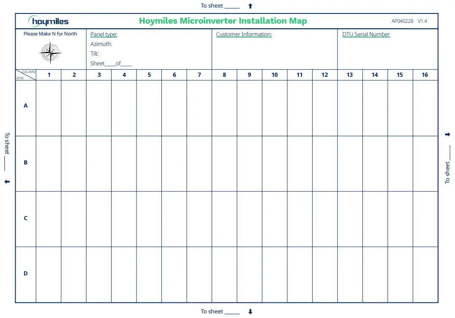Screen dimensions: 455x318
Task: Click column header 4
Action: [x=124, y=75]
